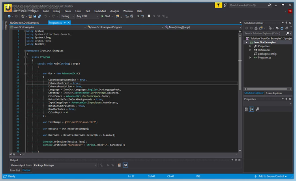
Task: Click the TK user account badge
Action: [x=290, y=11]
